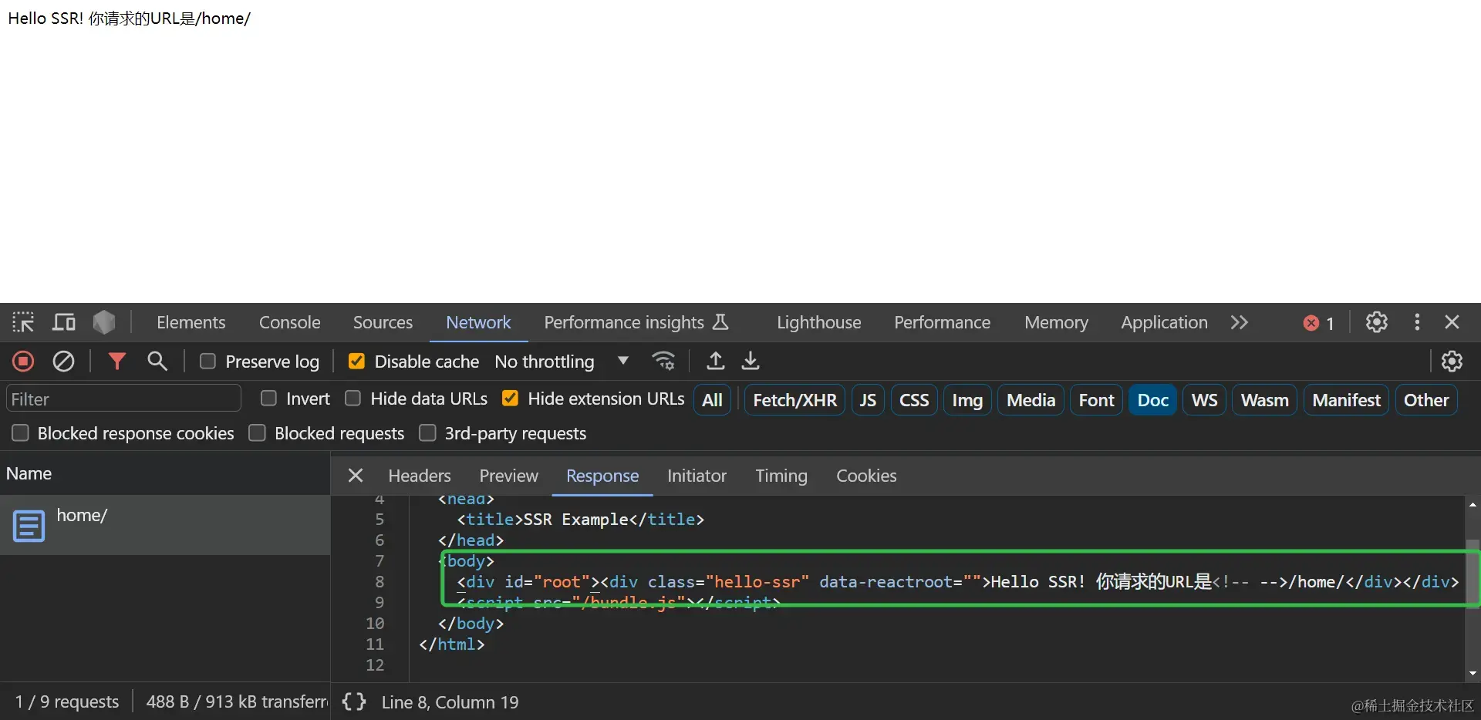Filter requests by Fetch/XHR type
Viewport: 1481px width, 720px height.
tap(794, 400)
